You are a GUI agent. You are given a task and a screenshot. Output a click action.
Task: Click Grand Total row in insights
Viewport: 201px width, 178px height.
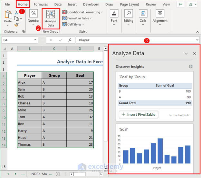coord(155,103)
